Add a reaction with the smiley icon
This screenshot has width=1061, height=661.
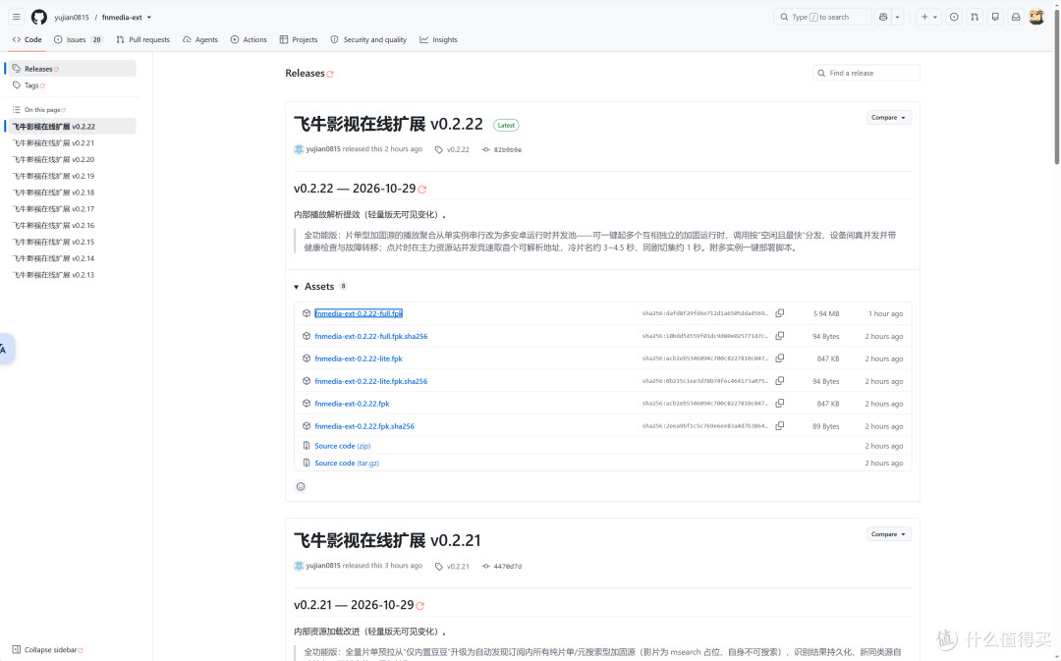click(x=301, y=486)
